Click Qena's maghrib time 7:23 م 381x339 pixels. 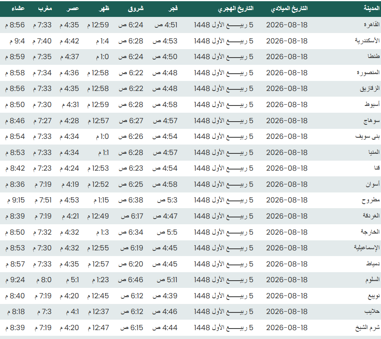click(x=42, y=168)
